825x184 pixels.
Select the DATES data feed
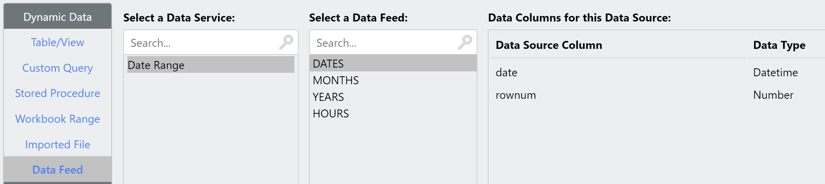[393, 63]
